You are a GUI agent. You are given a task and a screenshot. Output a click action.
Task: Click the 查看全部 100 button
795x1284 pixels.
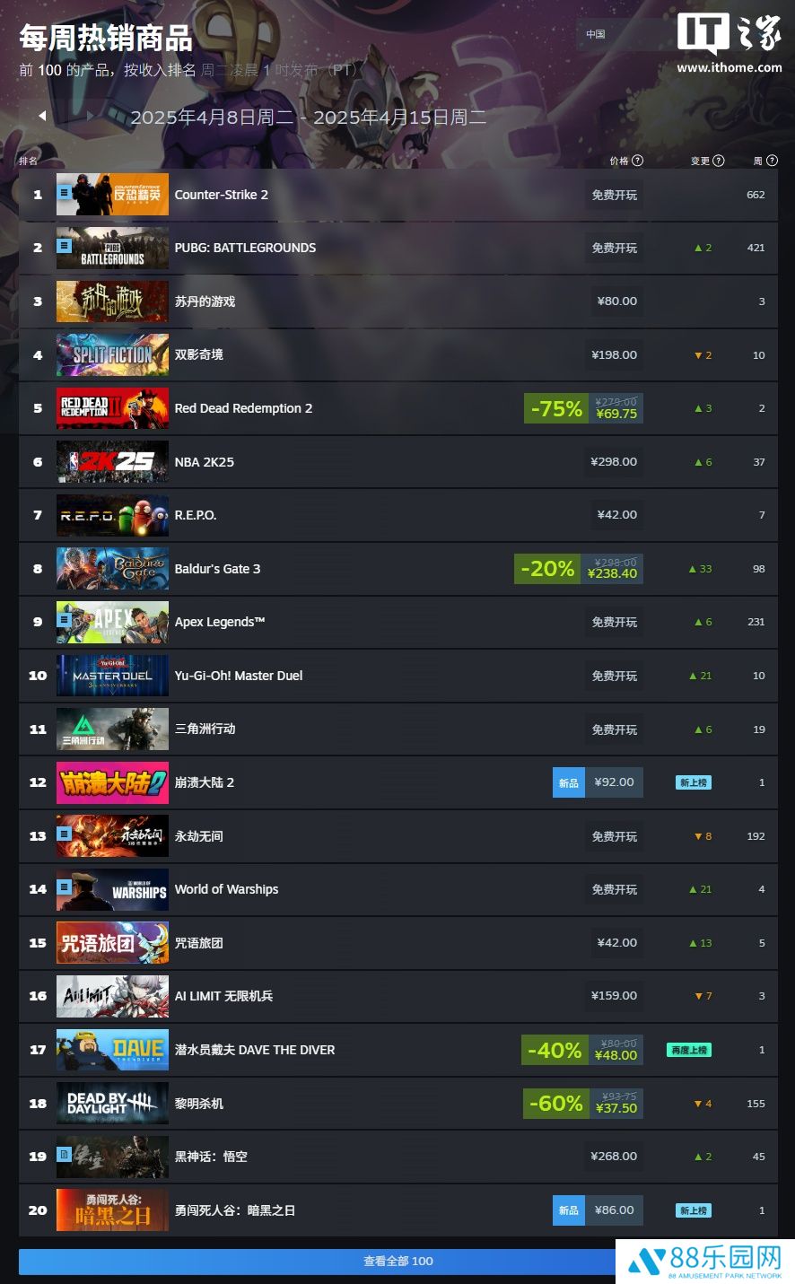pyautogui.click(x=397, y=1262)
